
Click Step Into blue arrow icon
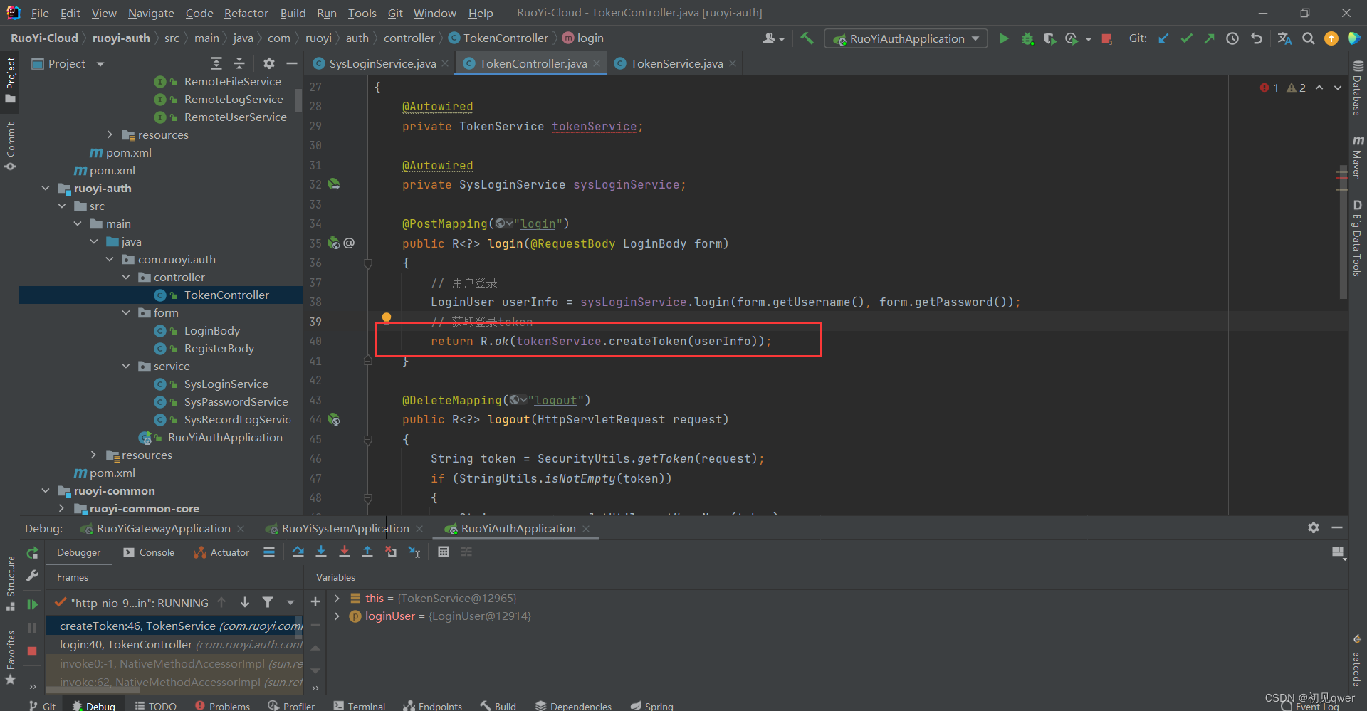click(321, 552)
